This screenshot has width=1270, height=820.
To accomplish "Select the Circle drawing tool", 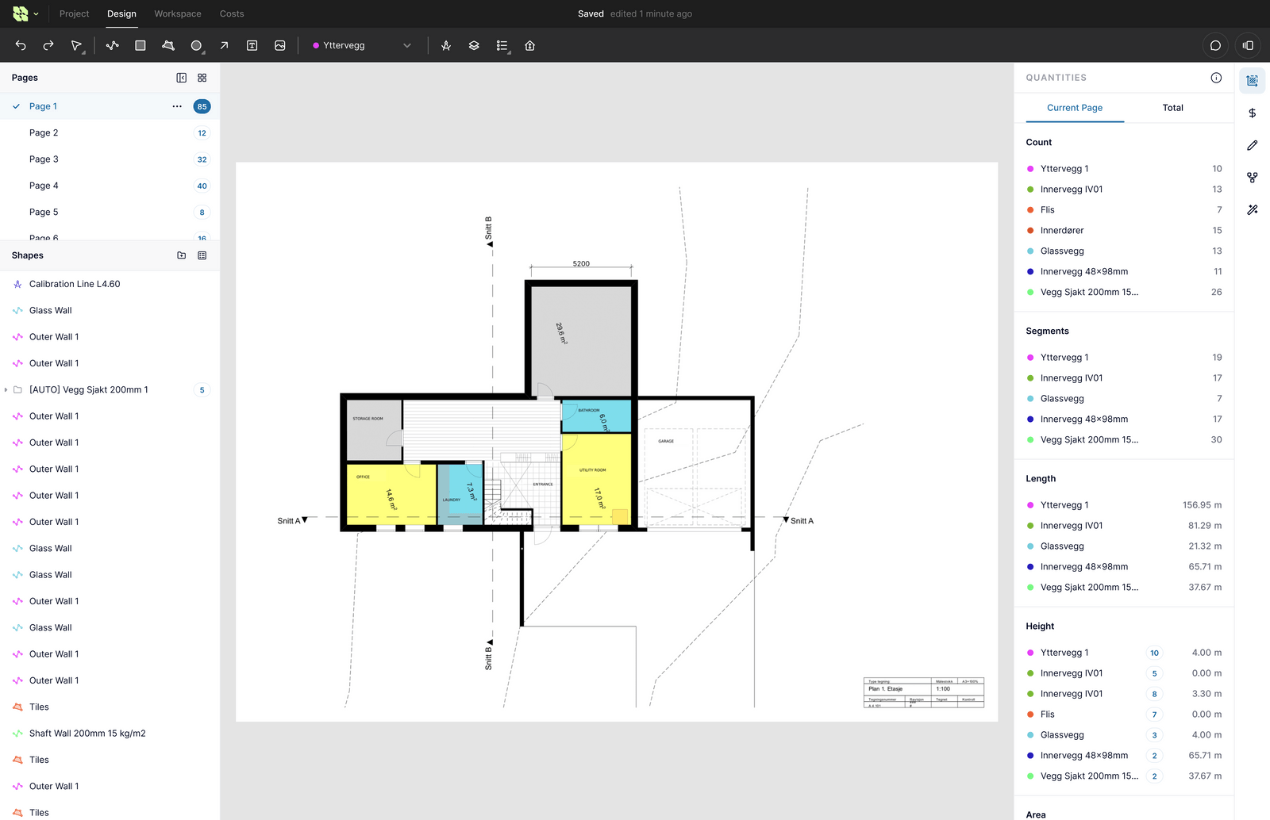I will tap(196, 45).
